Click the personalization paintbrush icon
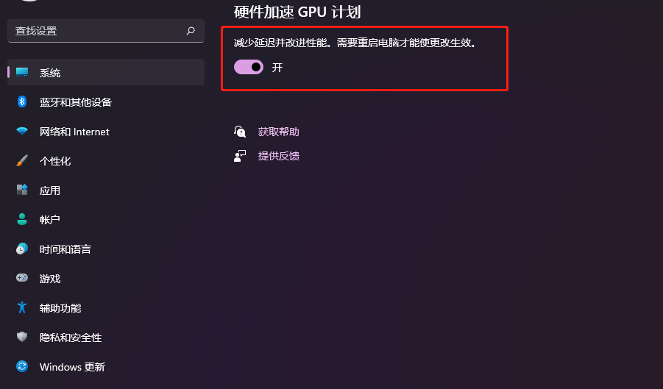The height and width of the screenshot is (389, 663). pyautogui.click(x=22, y=160)
